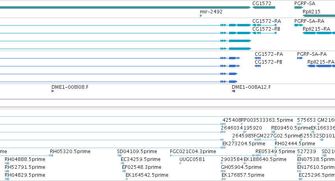Click EST label 575653
This screenshot has height=181, width=335.
pyautogui.click(x=306, y=120)
